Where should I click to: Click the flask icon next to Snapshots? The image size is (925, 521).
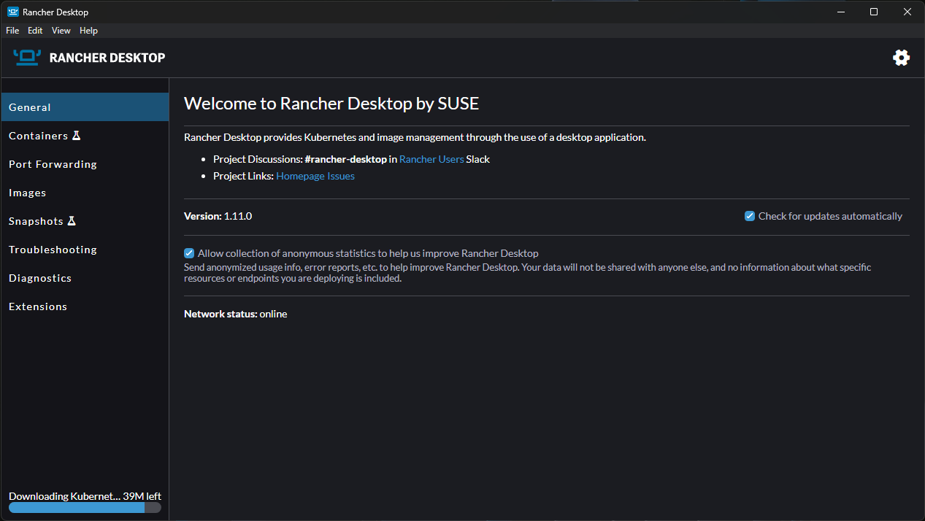click(72, 221)
